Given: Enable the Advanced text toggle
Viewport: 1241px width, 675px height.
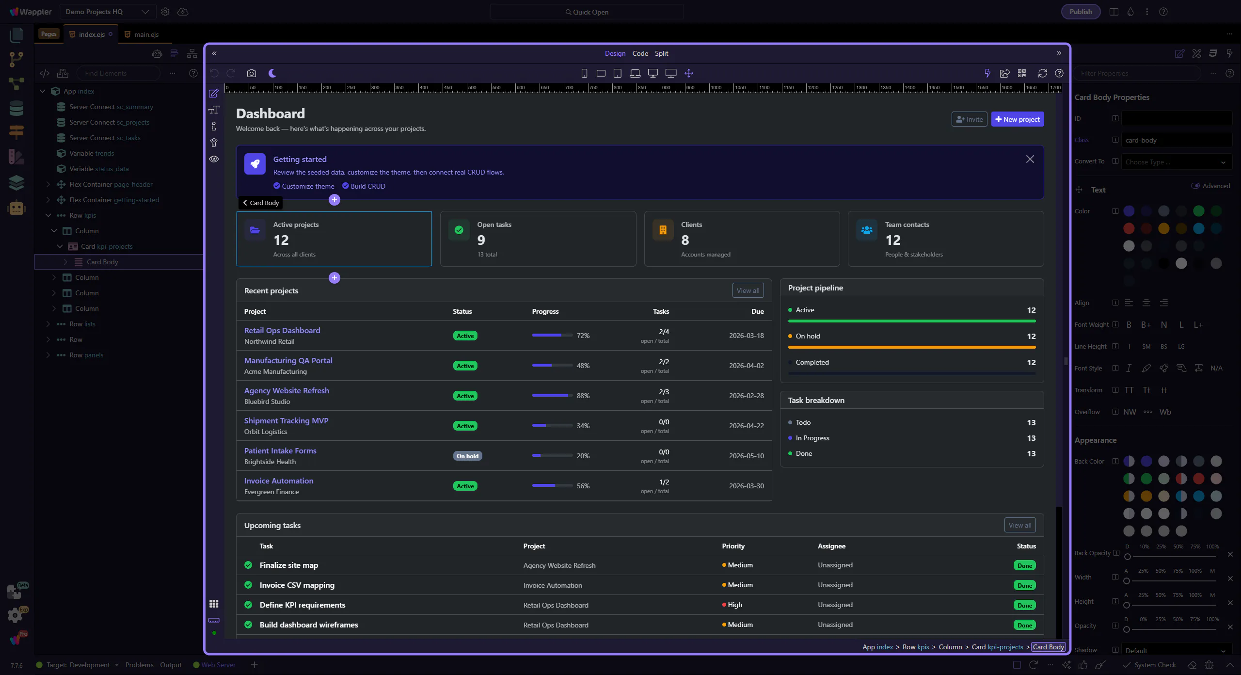Looking at the screenshot, I should (x=1195, y=186).
